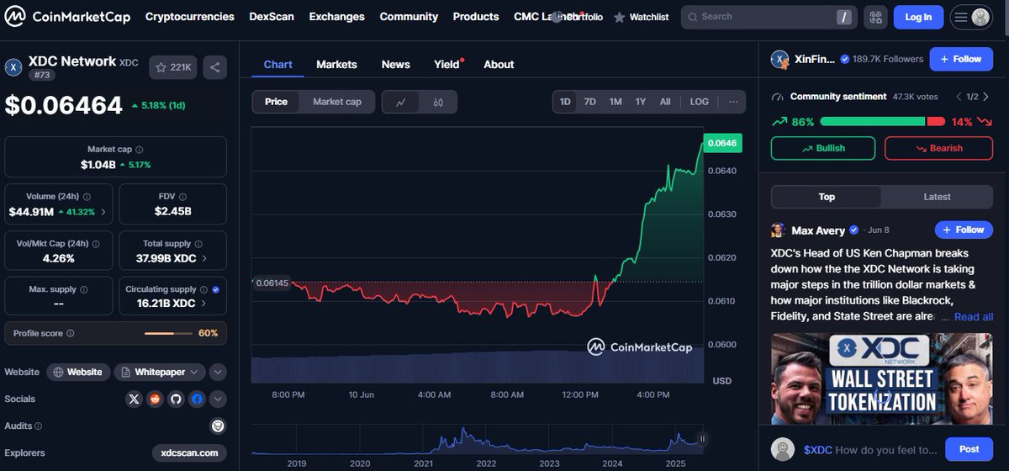Toggle Price chart mode
The height and width of the screenshot is (471, 1009).
tap(276, 102)
